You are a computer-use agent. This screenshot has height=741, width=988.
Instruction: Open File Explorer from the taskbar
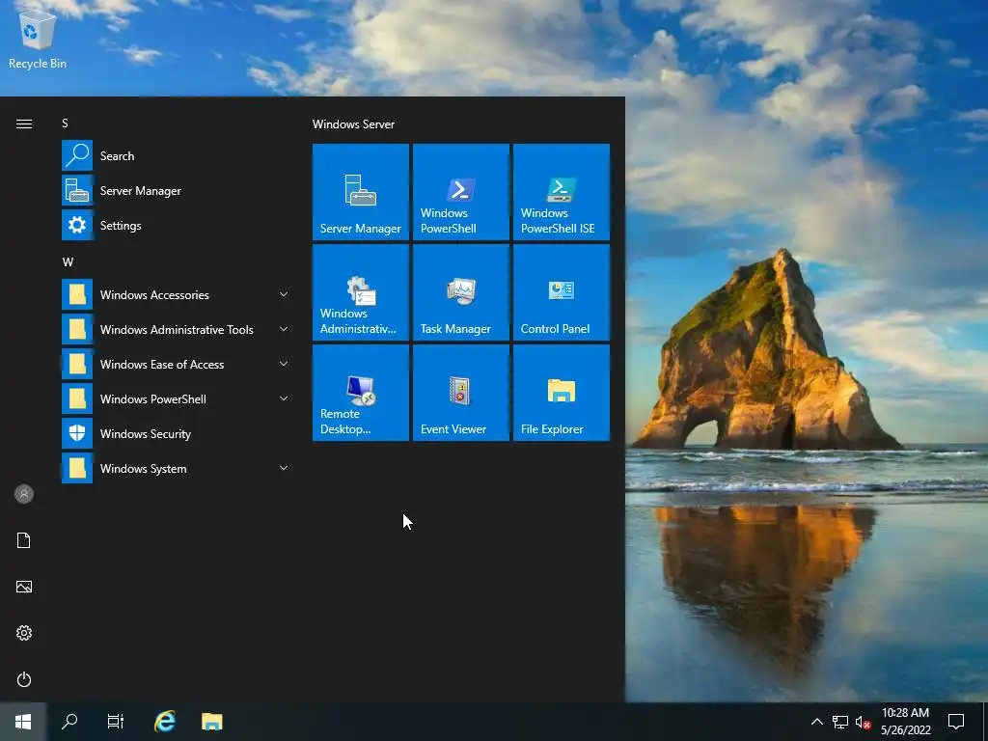point(211,722)
